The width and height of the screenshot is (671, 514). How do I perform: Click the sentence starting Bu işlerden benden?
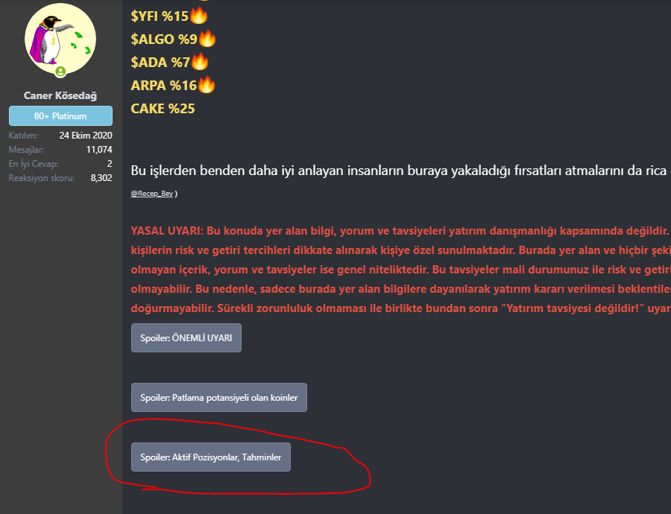tap(401, 171)
